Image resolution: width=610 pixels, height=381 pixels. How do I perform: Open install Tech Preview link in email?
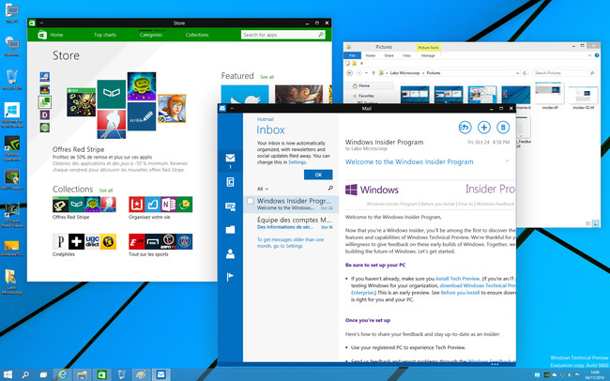[458, 279]
